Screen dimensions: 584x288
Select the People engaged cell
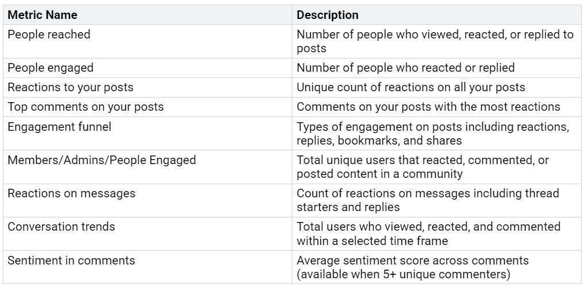click(148, 68)
